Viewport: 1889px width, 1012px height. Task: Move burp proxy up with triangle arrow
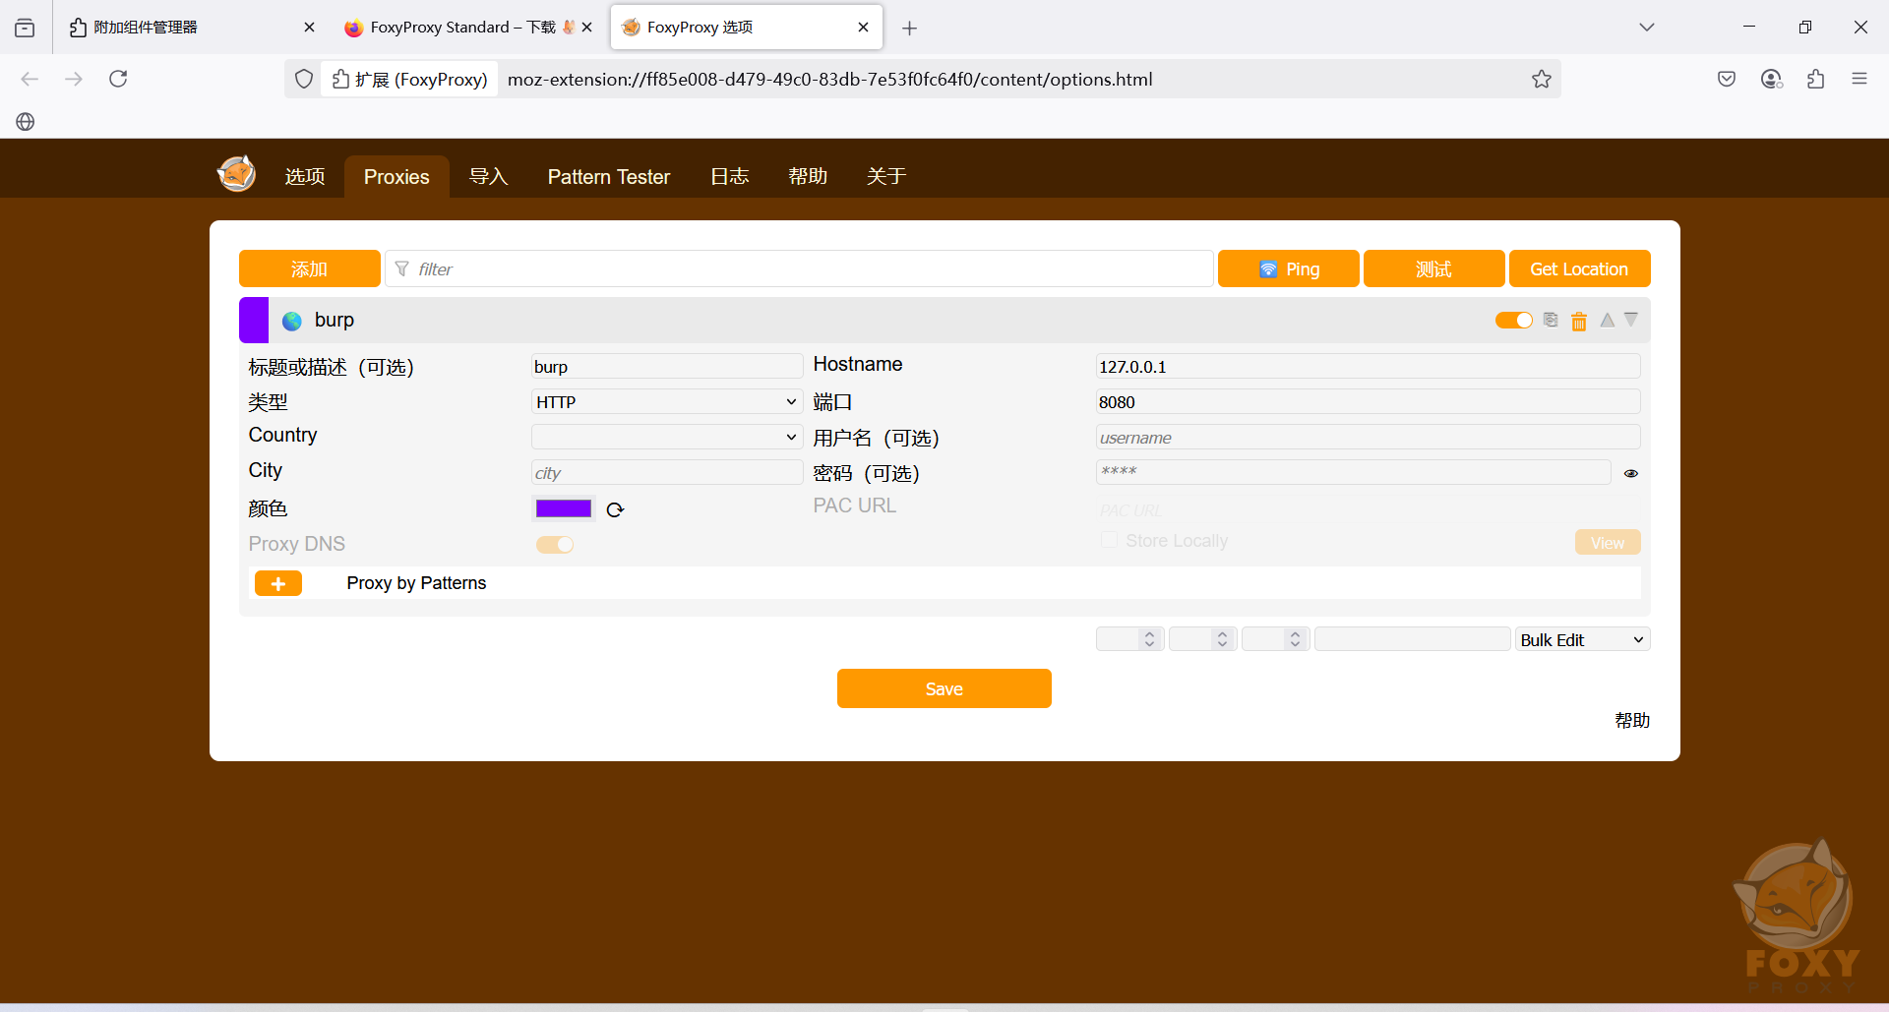click(x=1608, y=320)
